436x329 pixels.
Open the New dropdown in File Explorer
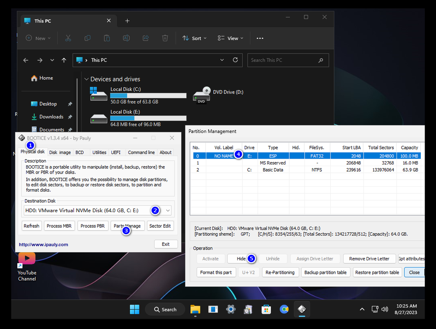(x=38, y=38)
